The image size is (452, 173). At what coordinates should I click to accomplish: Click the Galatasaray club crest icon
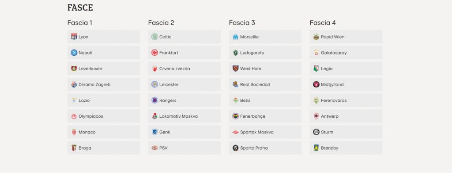pos(316,53)
